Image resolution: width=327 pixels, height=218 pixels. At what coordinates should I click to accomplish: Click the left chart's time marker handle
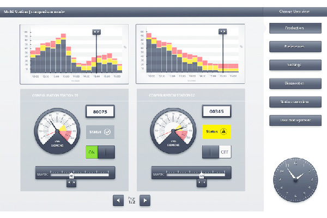pos(96,32)
